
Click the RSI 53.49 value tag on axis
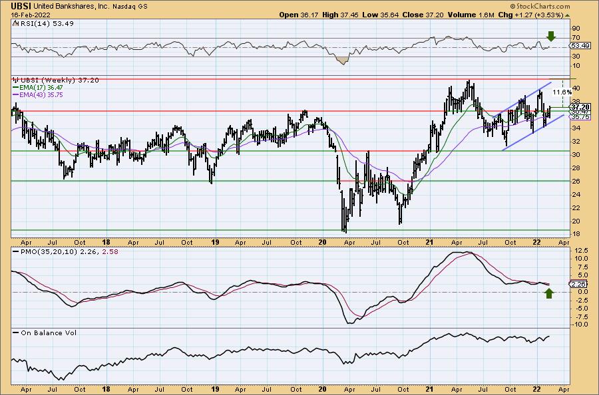(x=580, y=46)
